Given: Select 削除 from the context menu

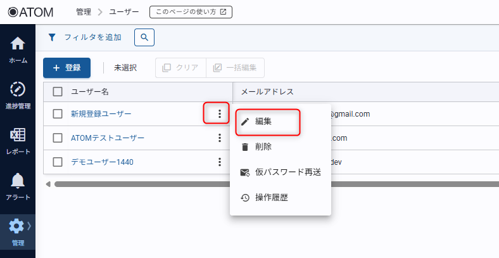Looking at the screenshot, I should click(x=263, y=146).
